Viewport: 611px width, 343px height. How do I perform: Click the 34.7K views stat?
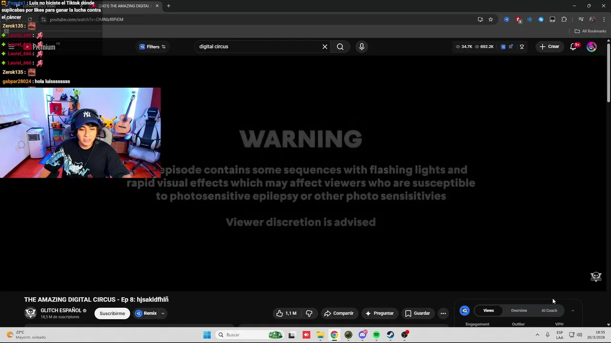coord(464,47)
